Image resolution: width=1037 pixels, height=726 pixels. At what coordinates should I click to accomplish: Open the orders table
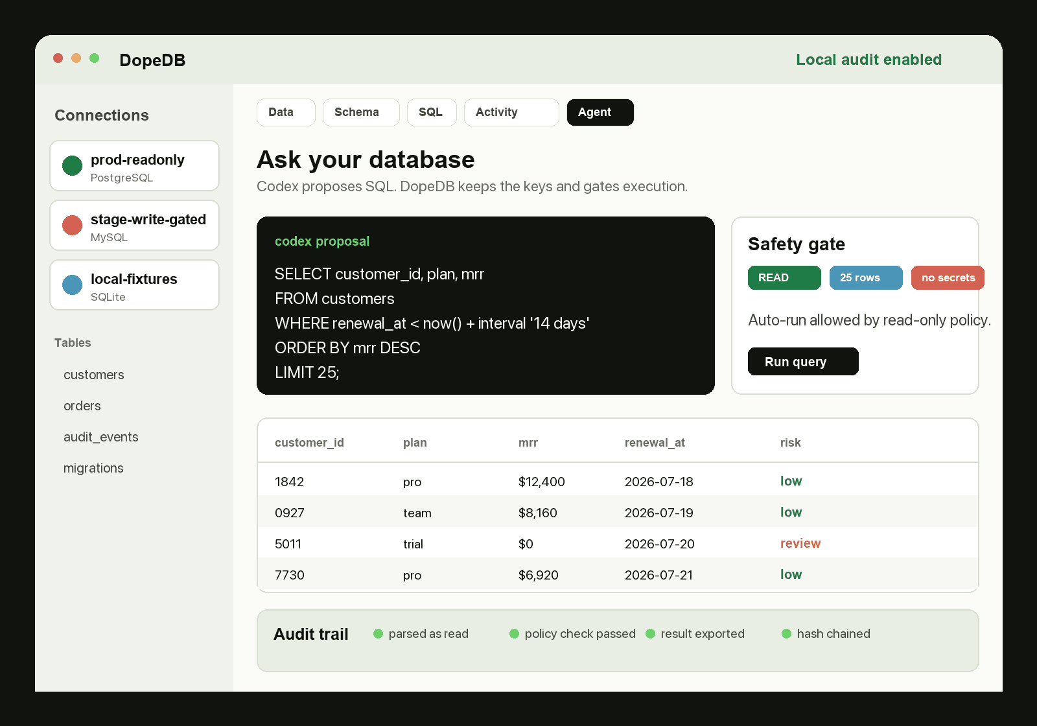(82, 406)
